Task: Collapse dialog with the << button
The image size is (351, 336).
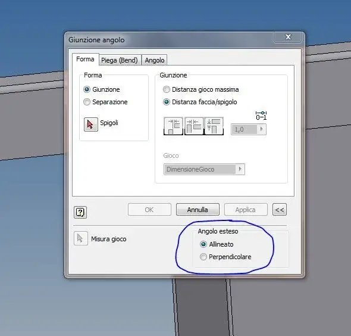Action: [x=280, y=210]
